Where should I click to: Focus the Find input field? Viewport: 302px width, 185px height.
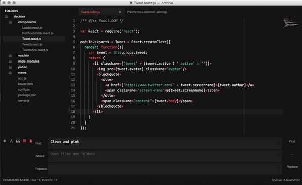tap(165, 143)
